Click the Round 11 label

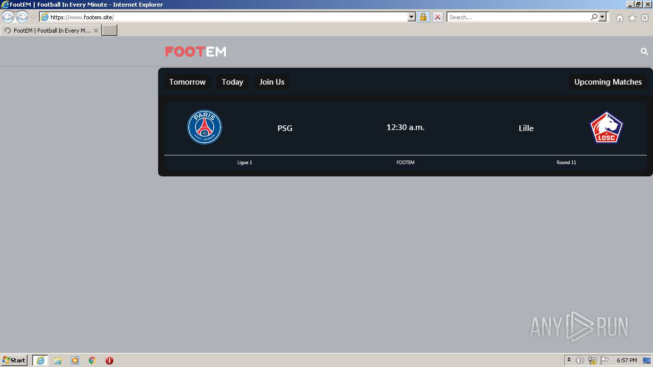(566, 163)
